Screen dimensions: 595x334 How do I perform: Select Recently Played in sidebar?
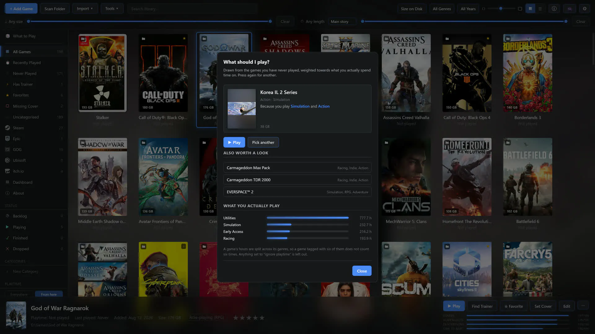[x=34, y=62]
